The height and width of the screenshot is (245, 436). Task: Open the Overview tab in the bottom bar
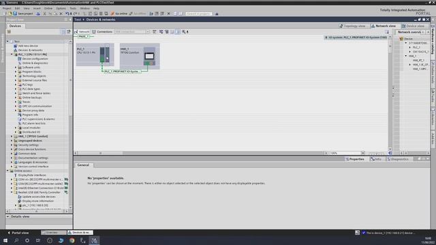coord(54,233)
